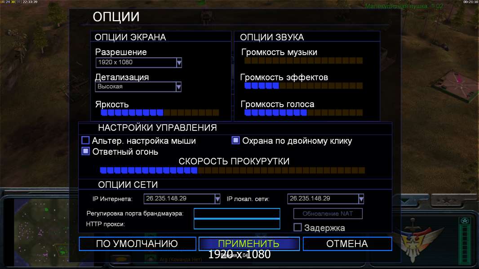Click the star icon above power bar
479x269 pixels.
point(465,221)
